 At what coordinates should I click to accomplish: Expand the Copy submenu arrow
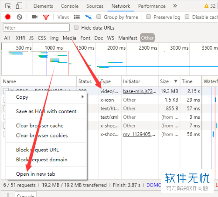pyautogui.click(x=82, y=97)
